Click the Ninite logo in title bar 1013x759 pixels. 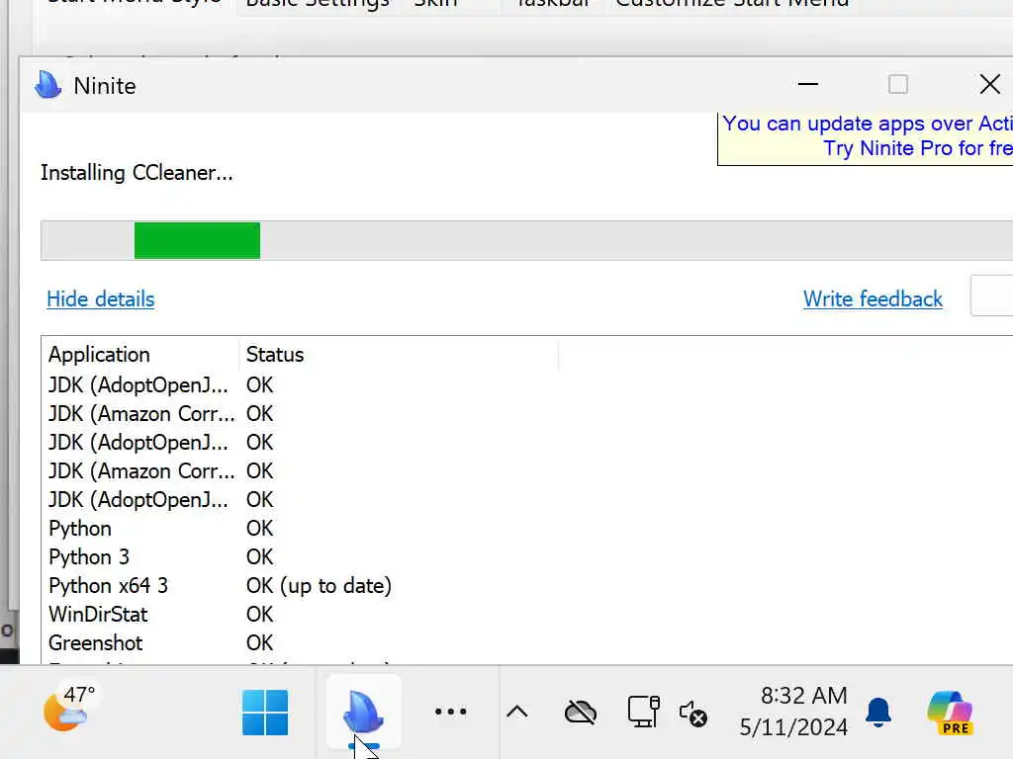(x=47, y=85)
